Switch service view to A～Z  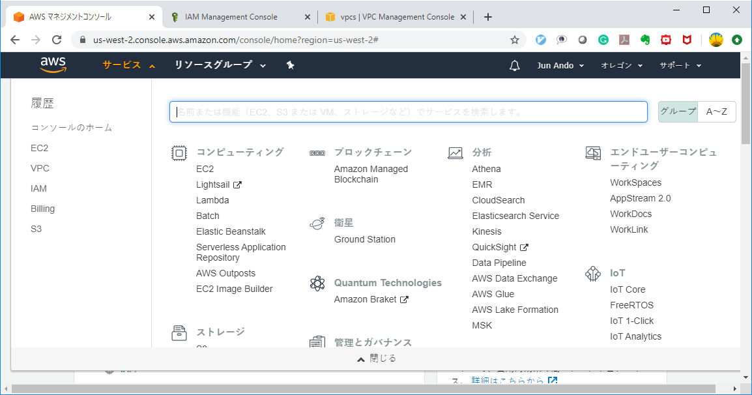pos(717,111)
